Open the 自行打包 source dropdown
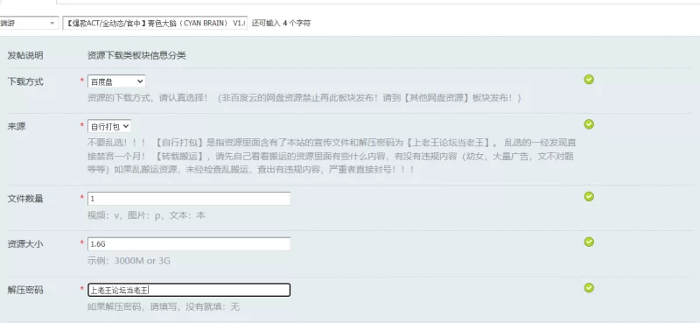This screenshot has height=323, width=700. pyautogui.click(x=108, y=126)
